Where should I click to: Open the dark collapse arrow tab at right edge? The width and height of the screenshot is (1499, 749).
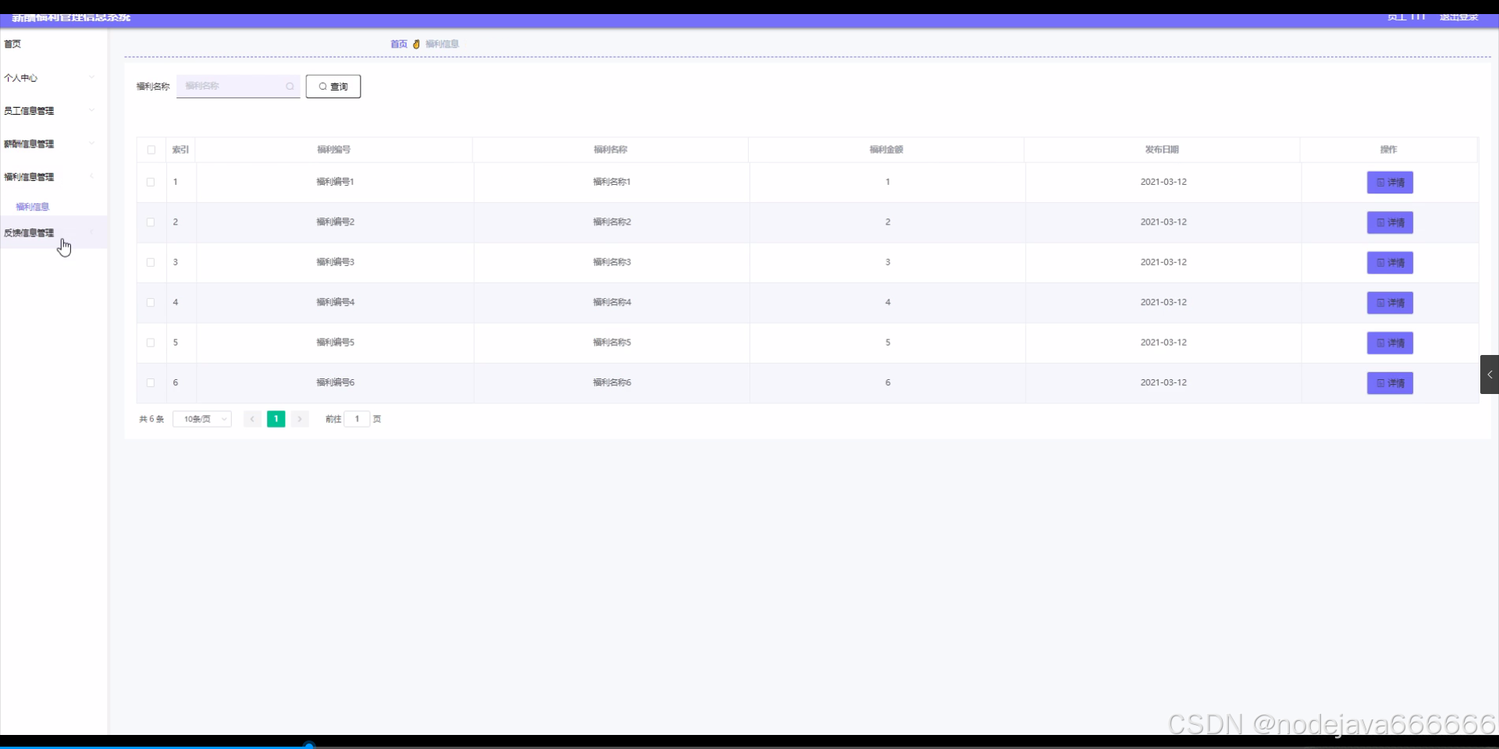tap(1490, 374)
